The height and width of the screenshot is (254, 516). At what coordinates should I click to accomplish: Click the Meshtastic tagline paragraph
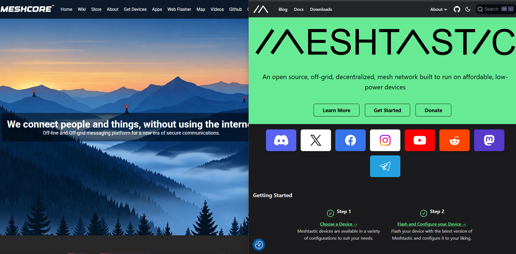pos(385,82)
